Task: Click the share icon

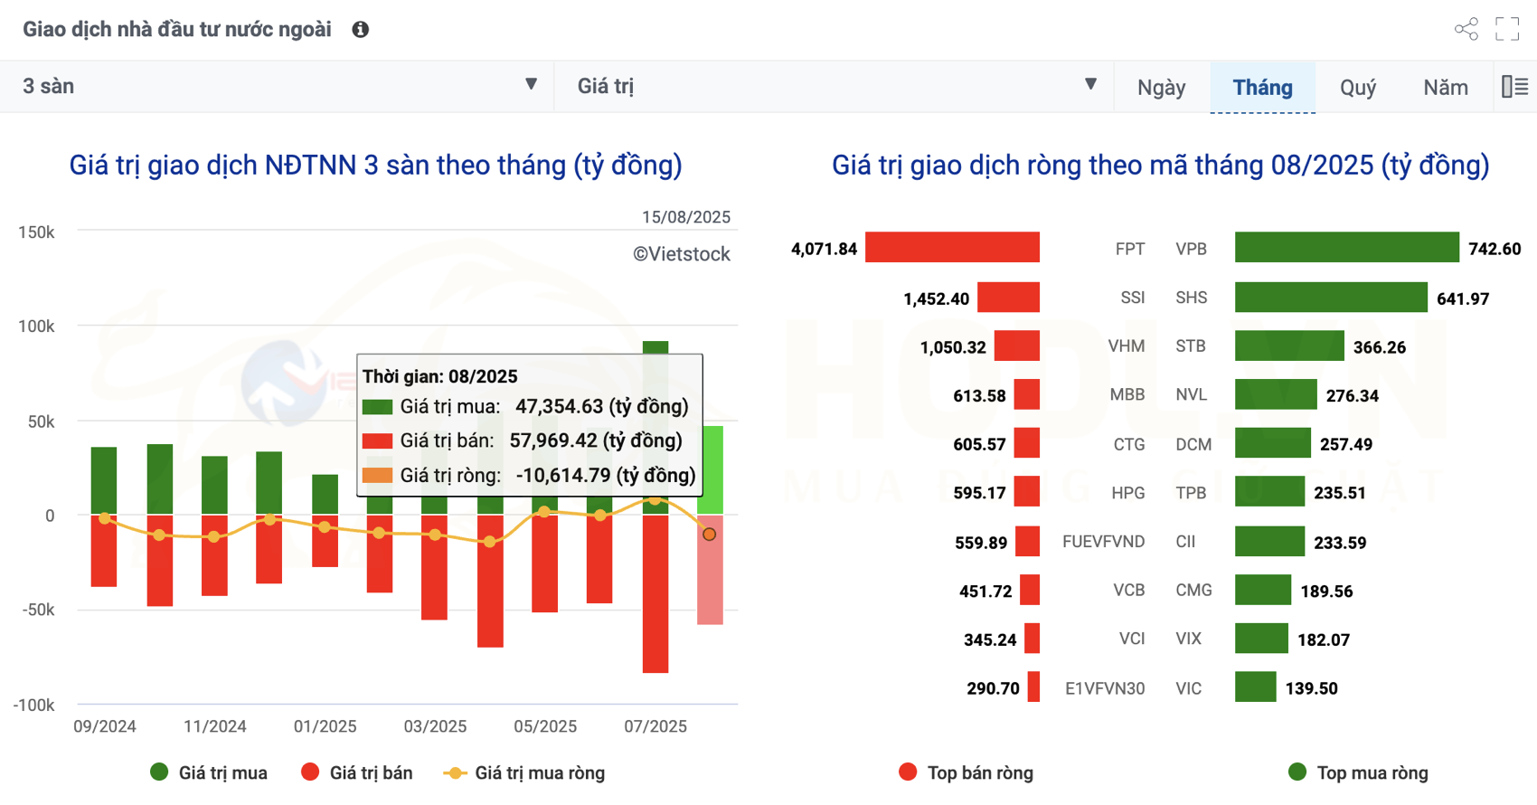Action: pyautogui.click(x=1466, y=30)
